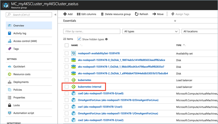This screenshot has width=218, height=124.
Task: Expand the Essentials section chevron
Action: click(175, 21)
